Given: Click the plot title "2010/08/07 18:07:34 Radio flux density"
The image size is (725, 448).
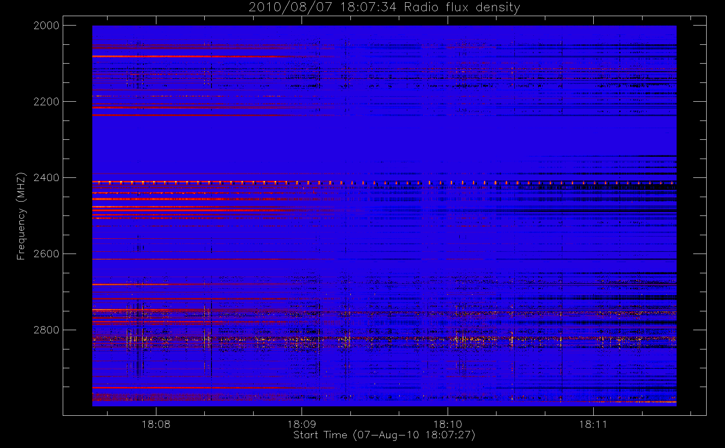Looking at the screenshot, I should coord(384,8).
